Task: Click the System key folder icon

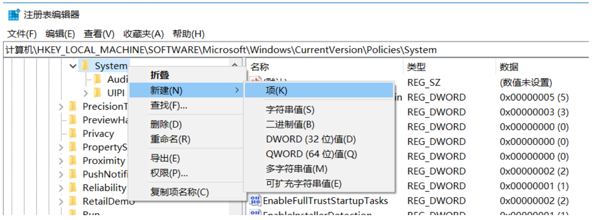Action: coord(85,66)
